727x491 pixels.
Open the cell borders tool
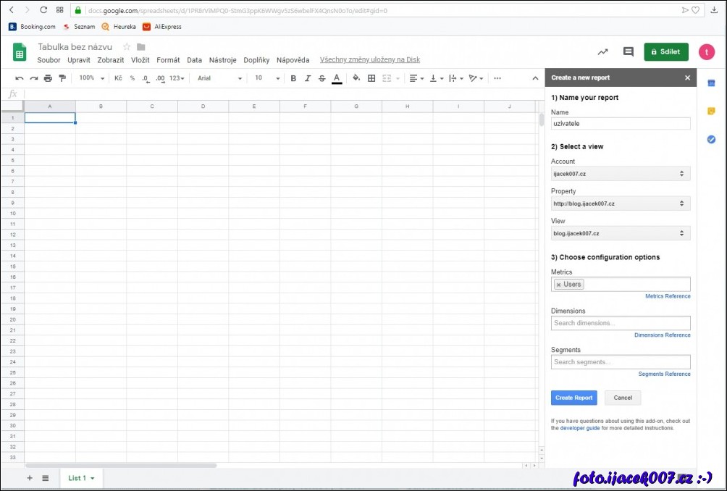(371, 78)
